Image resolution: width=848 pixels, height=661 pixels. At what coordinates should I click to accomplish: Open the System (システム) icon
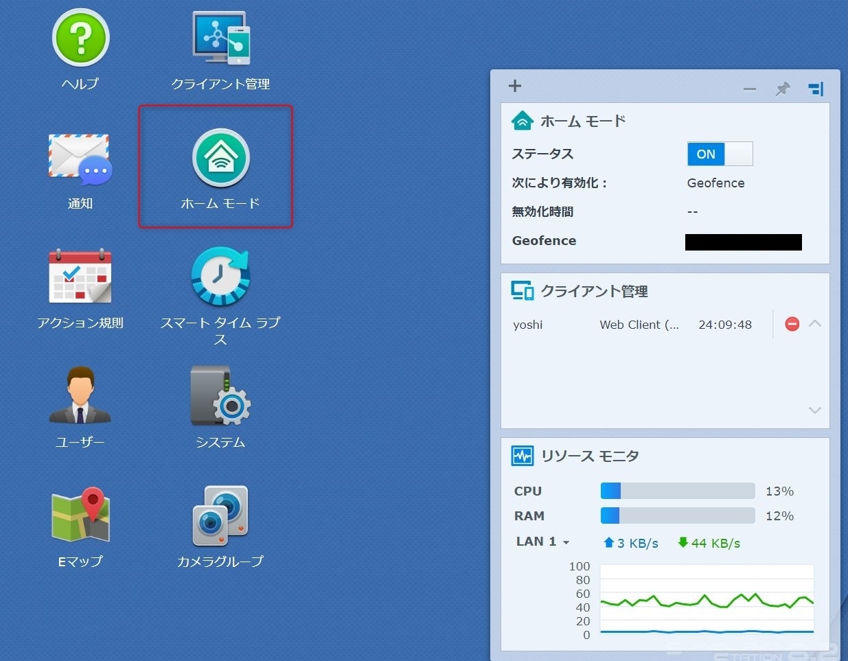[x=220, y=397]
